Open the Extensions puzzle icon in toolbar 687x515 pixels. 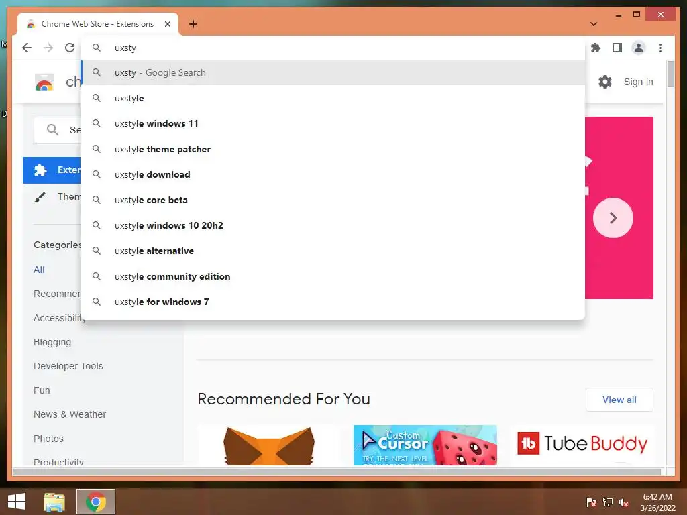(596, 48)
